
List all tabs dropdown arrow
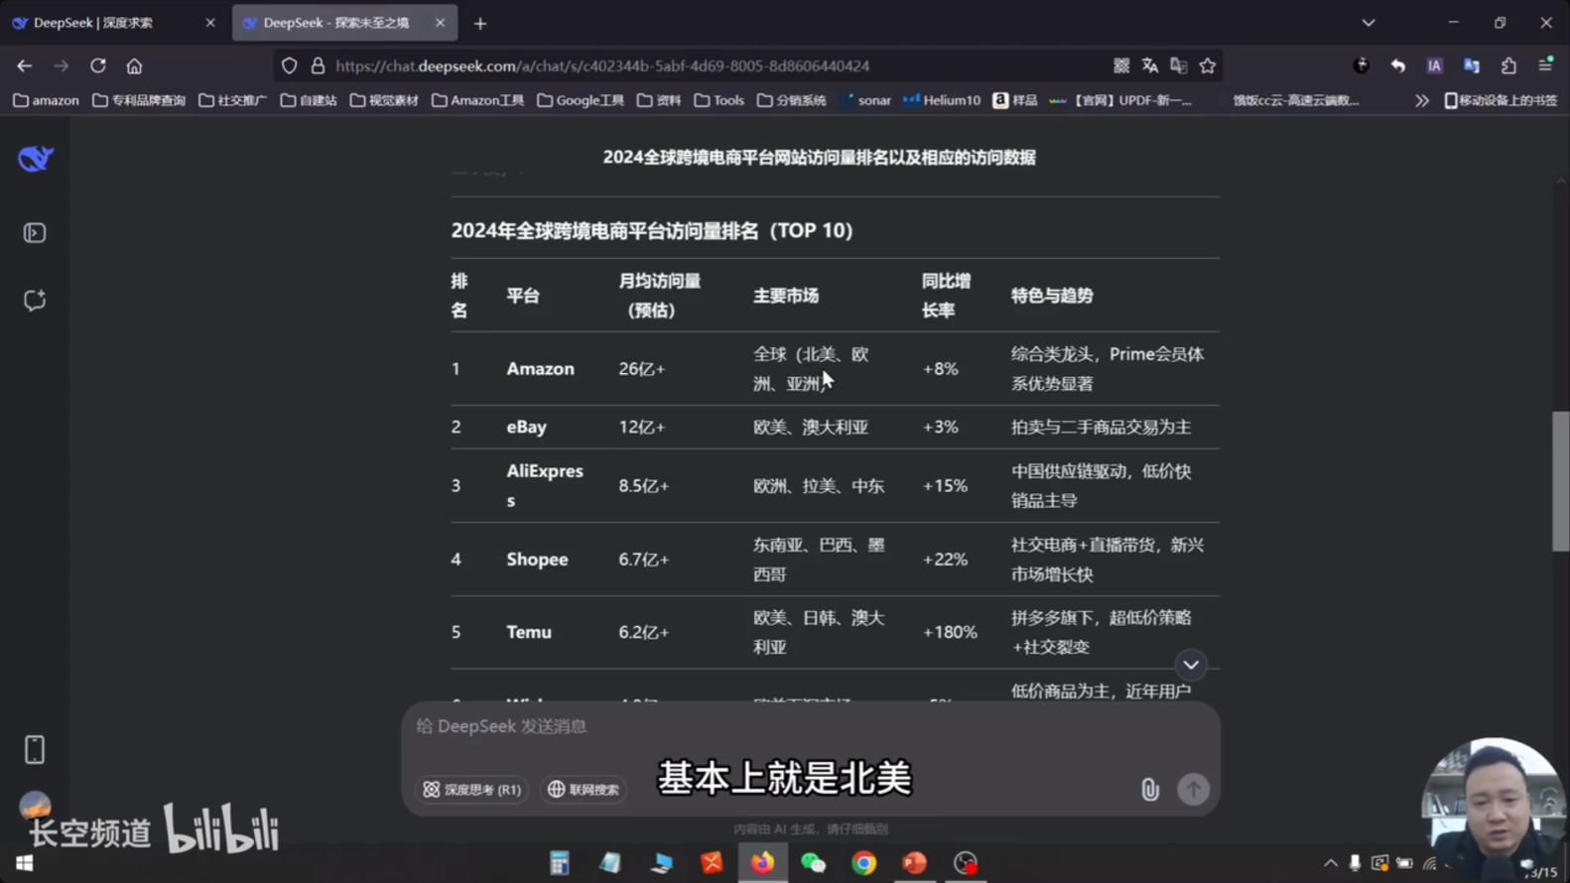pos(1369,23)
